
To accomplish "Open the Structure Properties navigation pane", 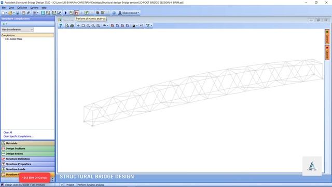I will click(27, 164).
